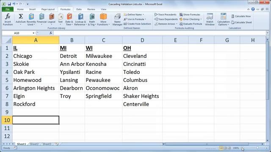Click Calculate Now
Image resolution: width=271 pixels, height=152 pixels.
point(241,16)
